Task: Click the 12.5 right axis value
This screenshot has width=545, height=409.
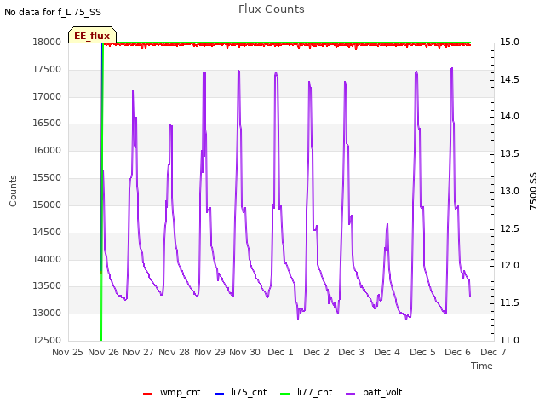Action: 509,229
